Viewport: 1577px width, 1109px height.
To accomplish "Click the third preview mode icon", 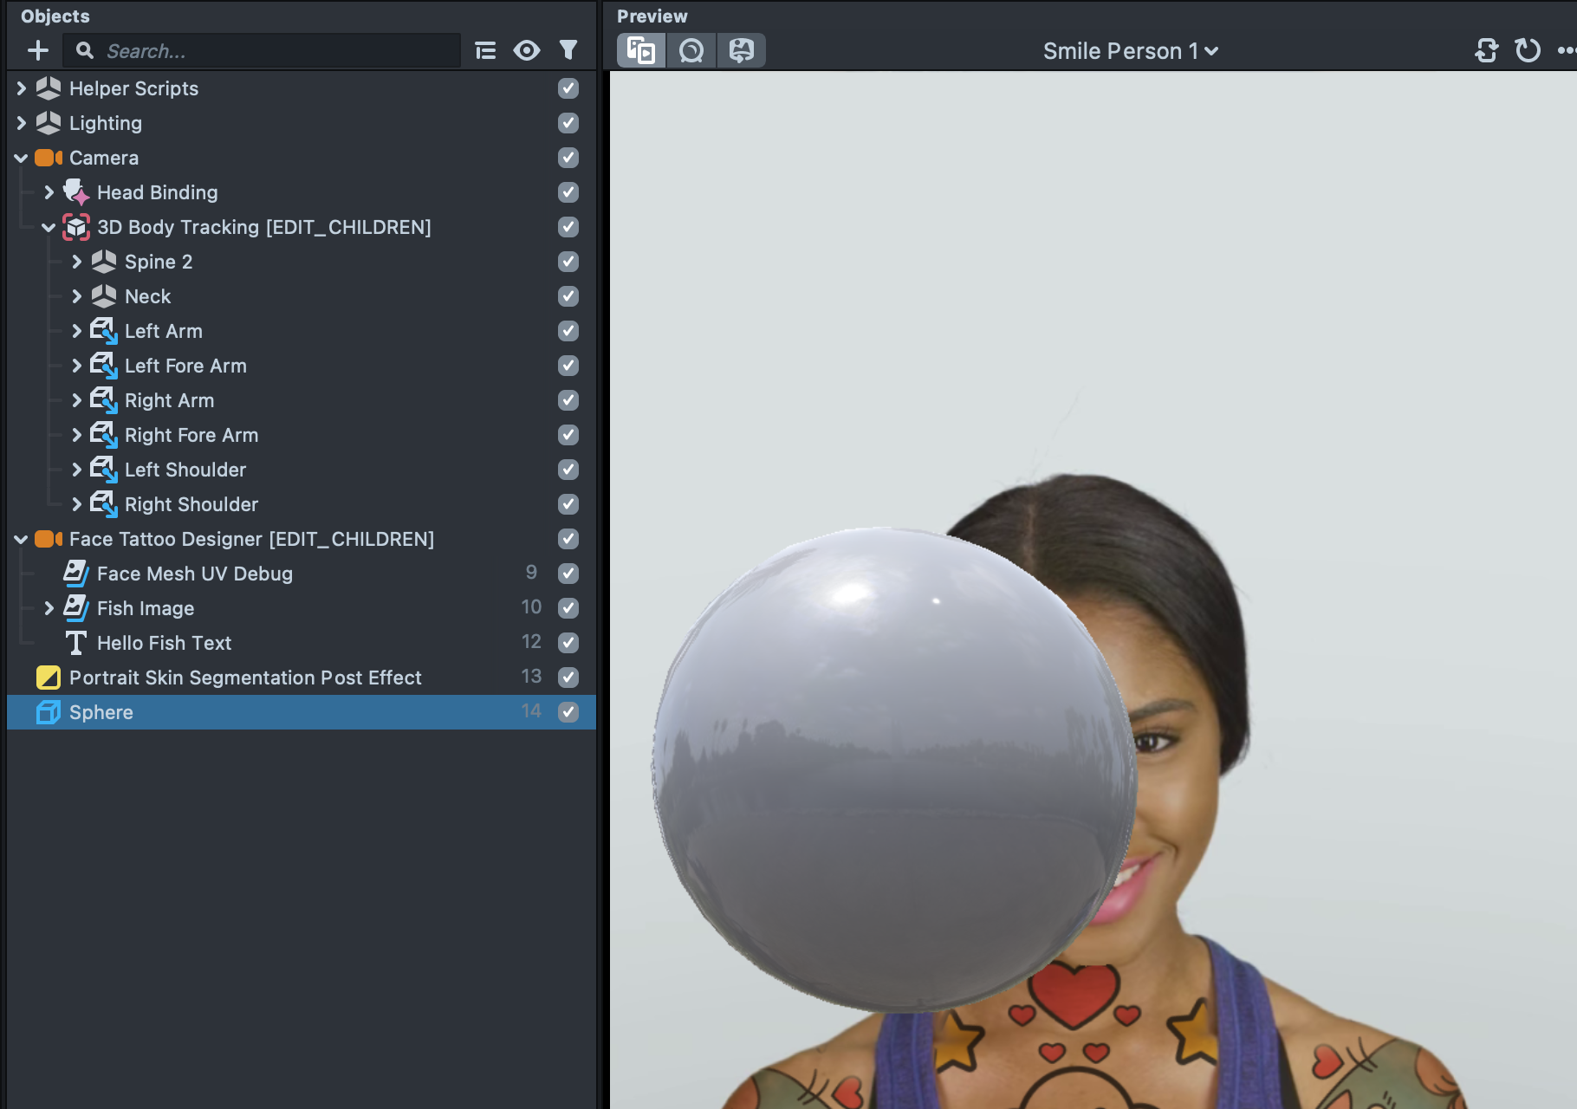I will pyautogui.click(x=741, y=51).
